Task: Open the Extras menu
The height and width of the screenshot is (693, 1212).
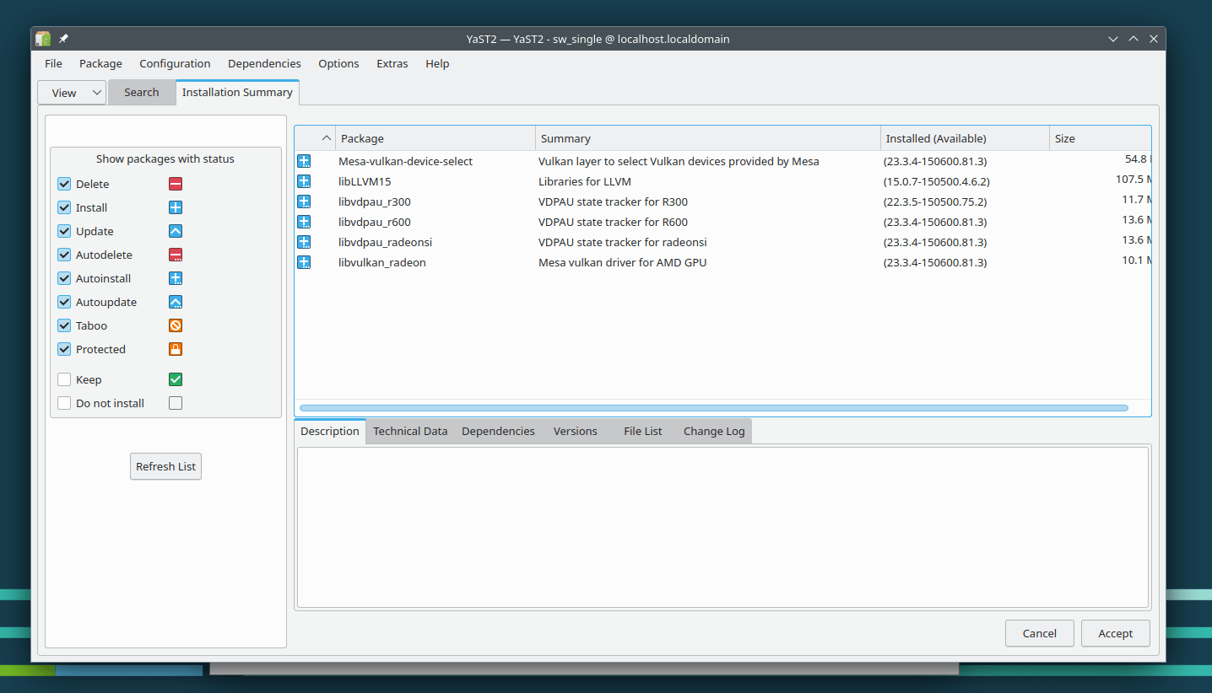Action: (x=392, y=63)
